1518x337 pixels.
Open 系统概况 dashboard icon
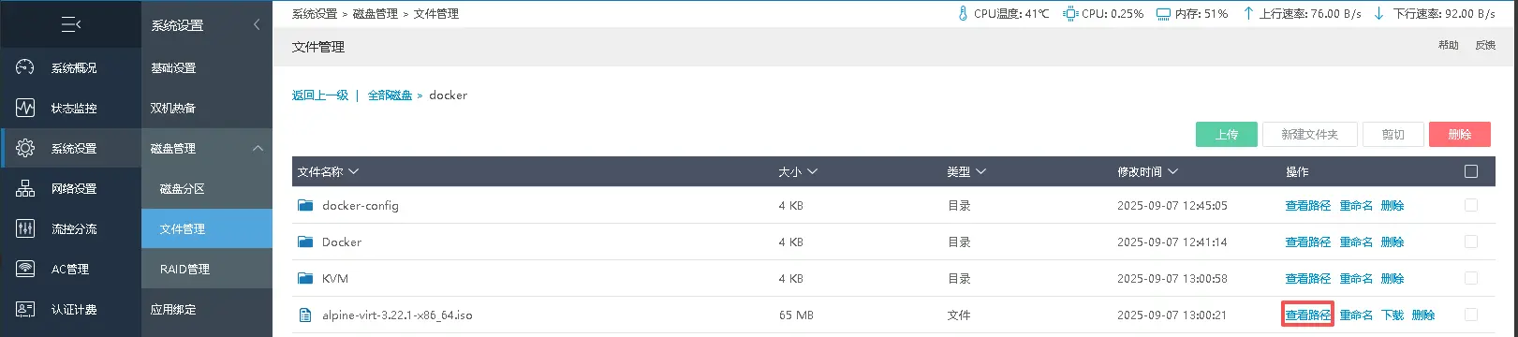pos(25,67)
